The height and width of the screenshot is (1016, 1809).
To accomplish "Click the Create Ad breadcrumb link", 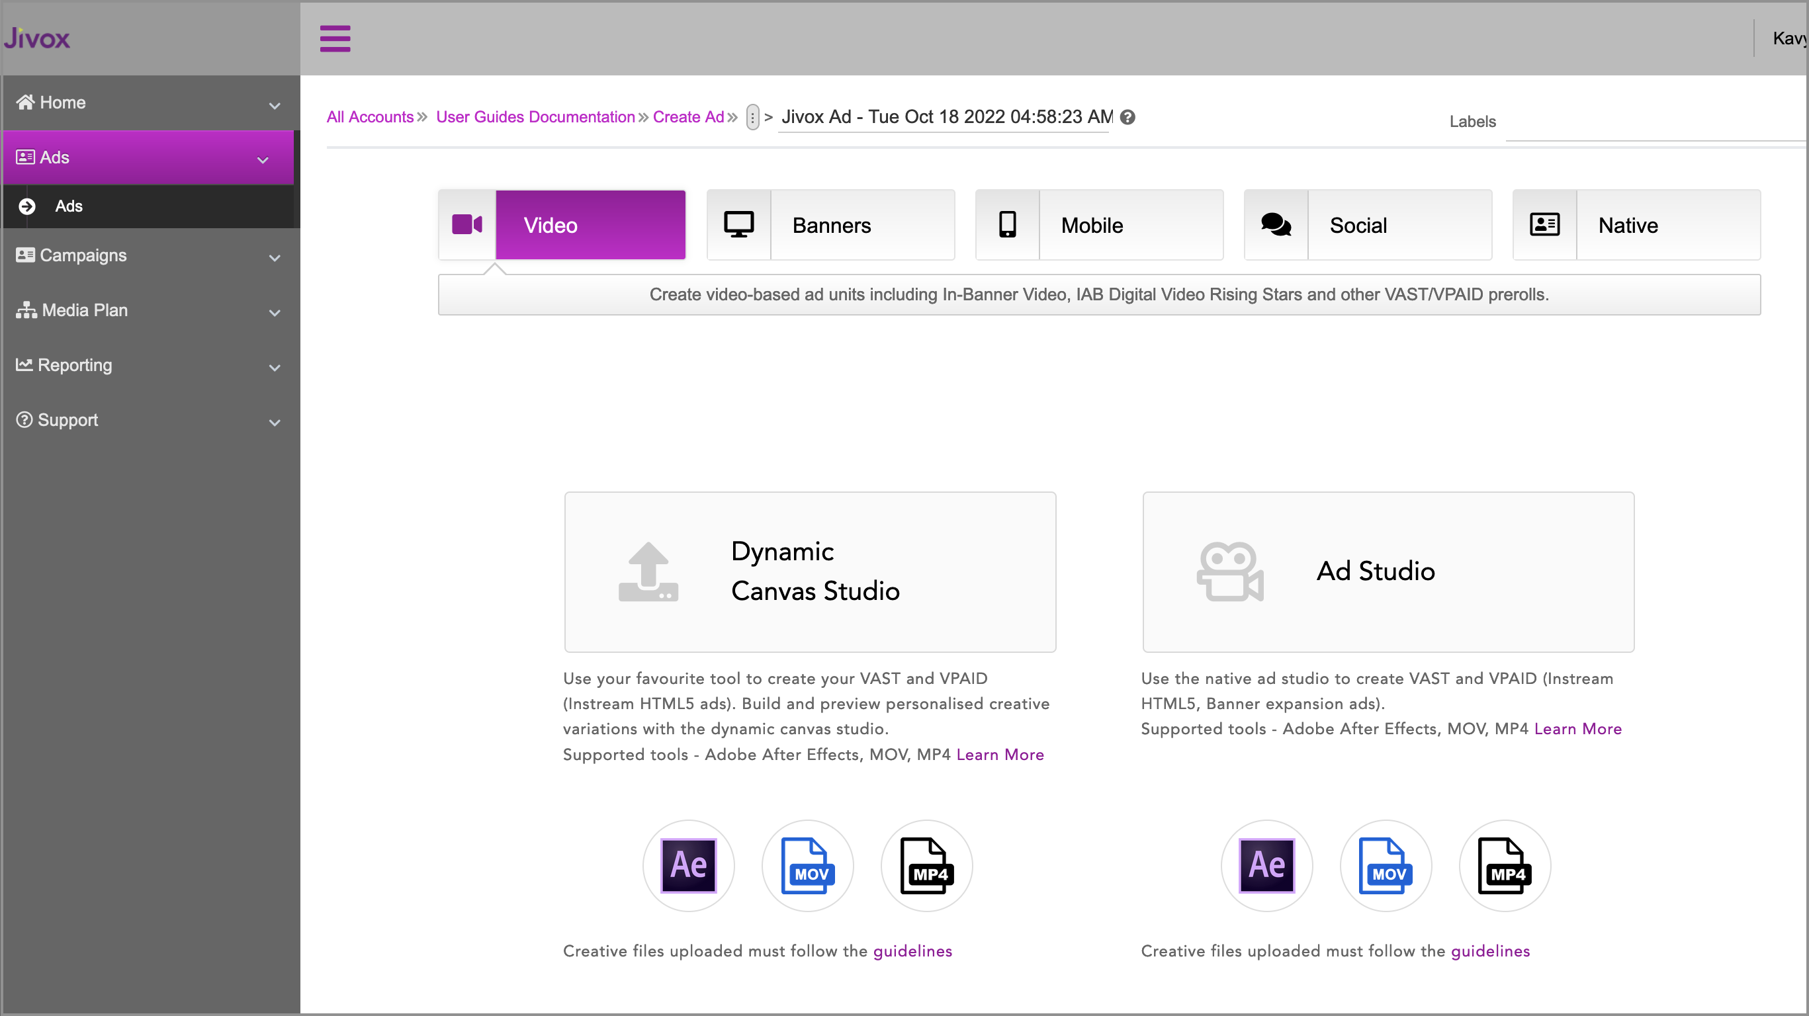I will [688, 116].
